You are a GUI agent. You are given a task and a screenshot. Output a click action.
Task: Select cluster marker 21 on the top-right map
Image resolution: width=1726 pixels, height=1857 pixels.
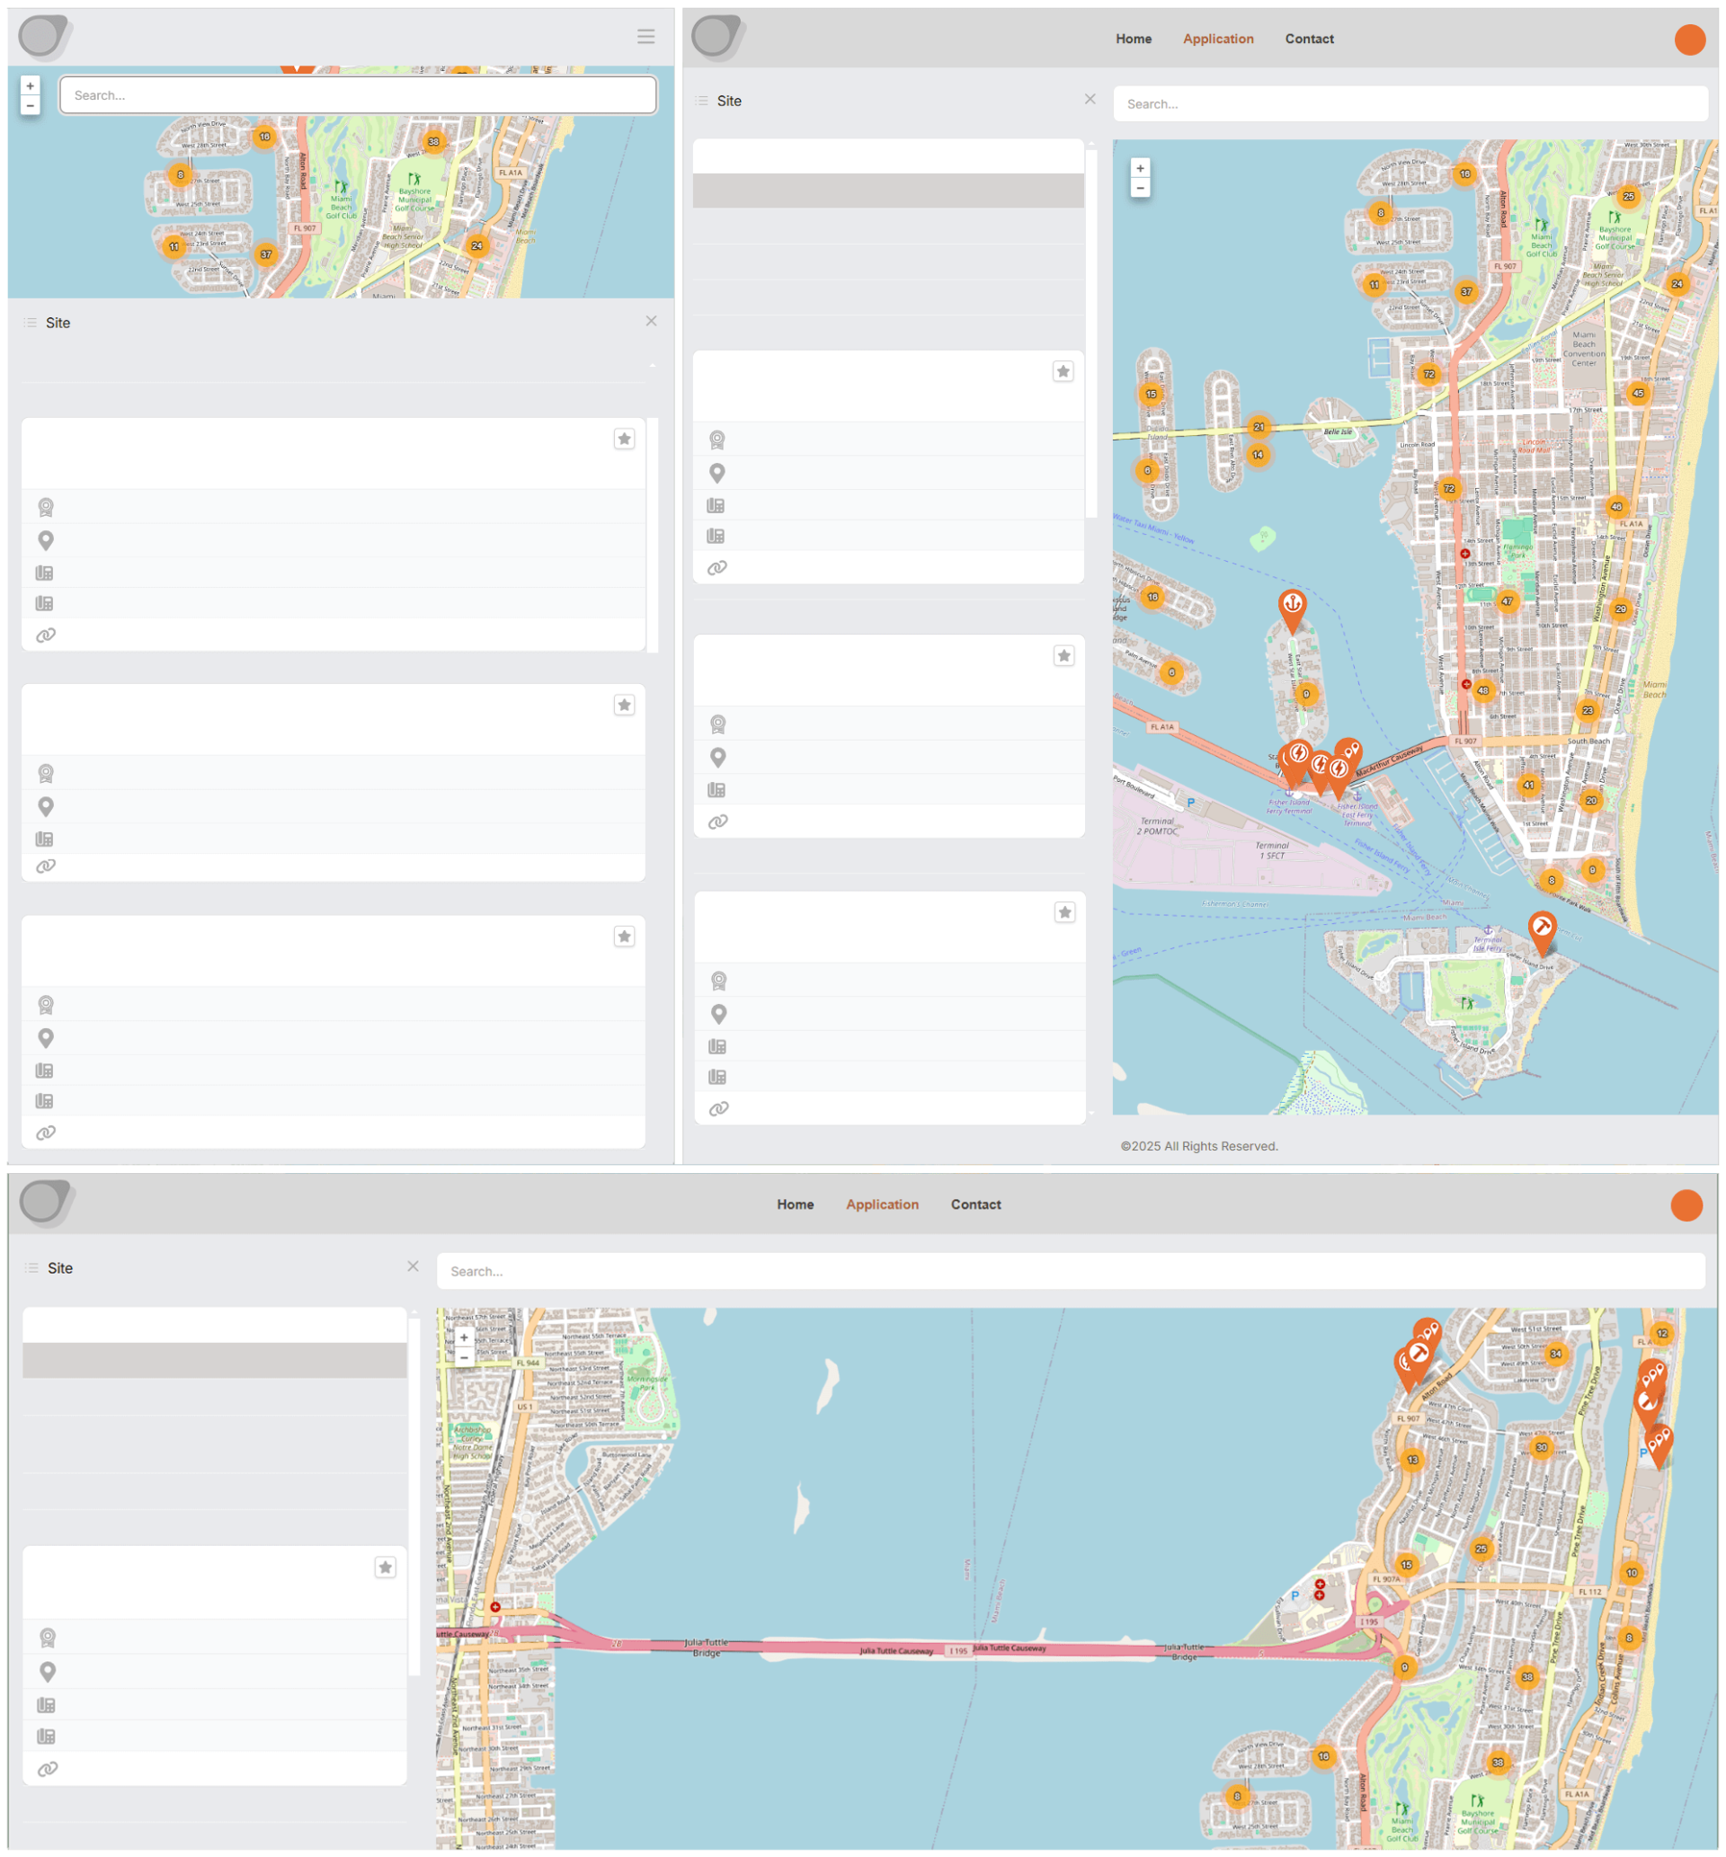[1259, 427]
